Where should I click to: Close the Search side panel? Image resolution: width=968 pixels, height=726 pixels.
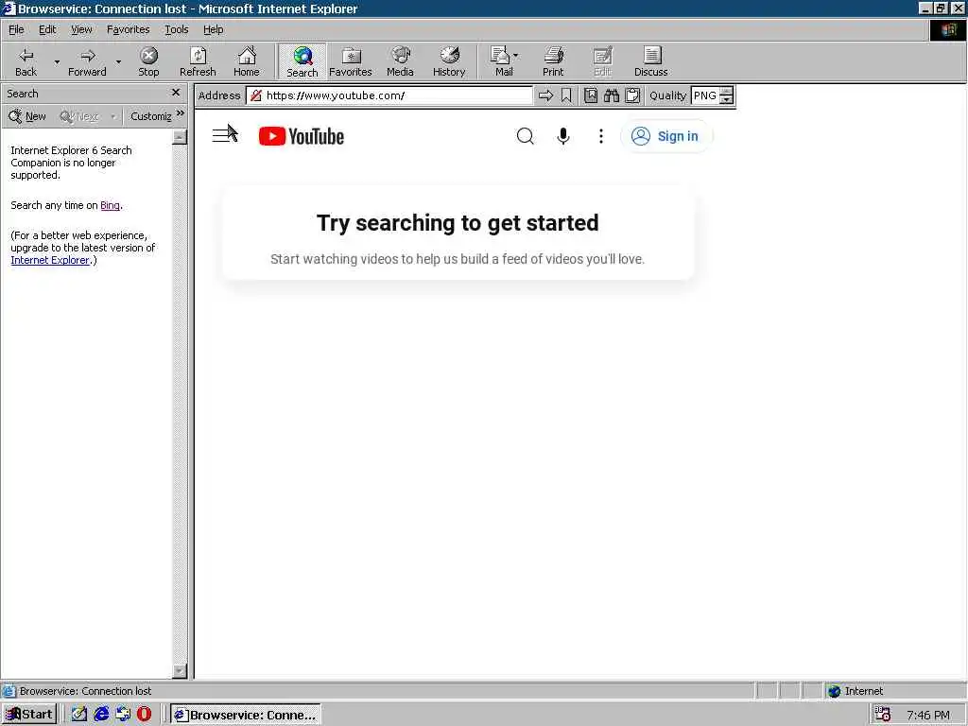point(176,93)
